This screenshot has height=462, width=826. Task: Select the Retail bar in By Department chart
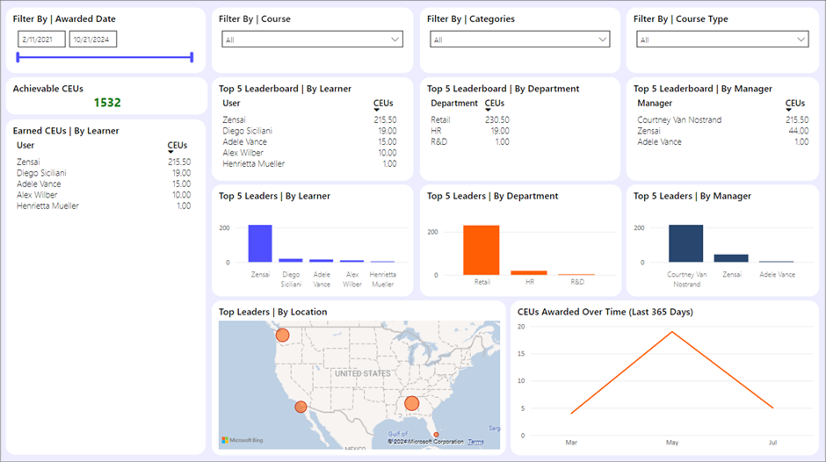pos(482,250)
